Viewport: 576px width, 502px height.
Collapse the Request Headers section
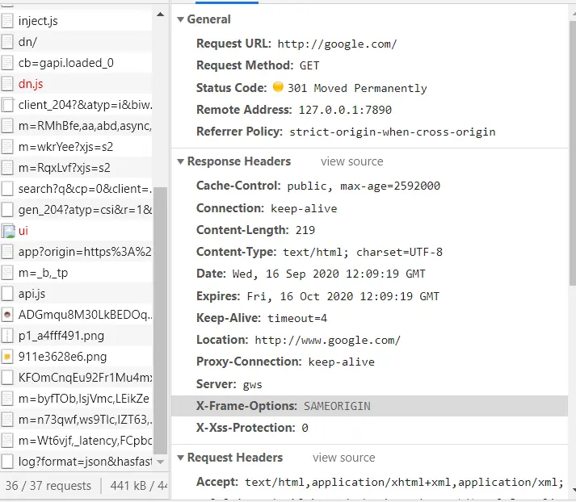click(x=180, y=458)
